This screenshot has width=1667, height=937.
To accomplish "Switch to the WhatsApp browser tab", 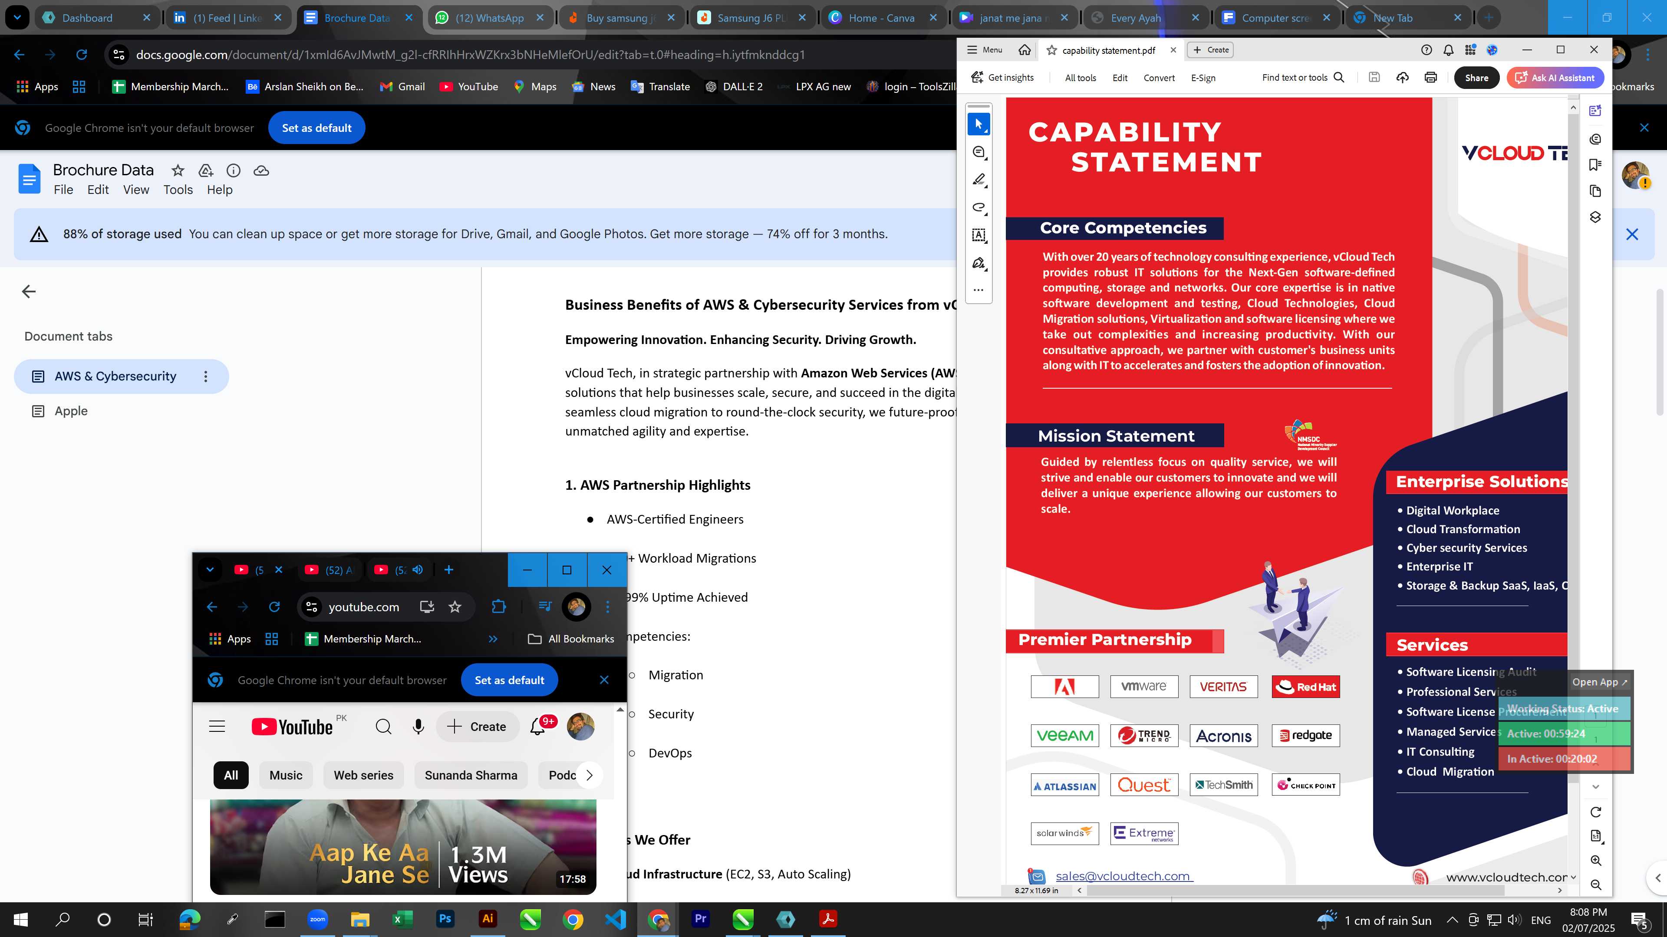I will click(x=490, y=18).
